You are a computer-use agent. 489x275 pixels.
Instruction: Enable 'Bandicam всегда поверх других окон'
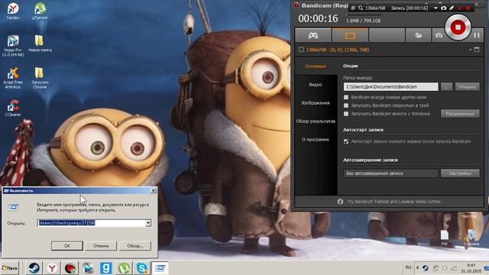pyautogui.click(x=346, y=97)
